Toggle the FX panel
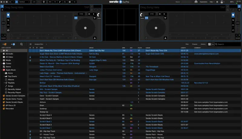 click(x=55, y=2)
